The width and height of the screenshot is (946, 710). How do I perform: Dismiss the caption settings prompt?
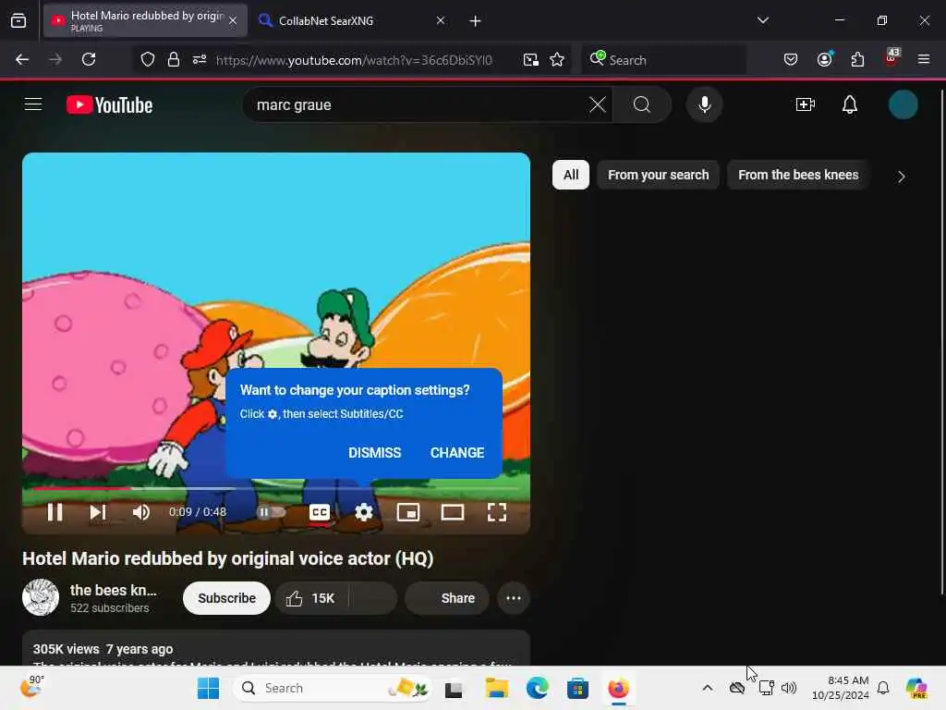coord(374,453)
